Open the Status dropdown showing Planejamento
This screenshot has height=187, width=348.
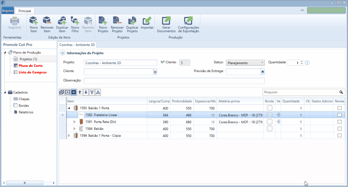245,63
